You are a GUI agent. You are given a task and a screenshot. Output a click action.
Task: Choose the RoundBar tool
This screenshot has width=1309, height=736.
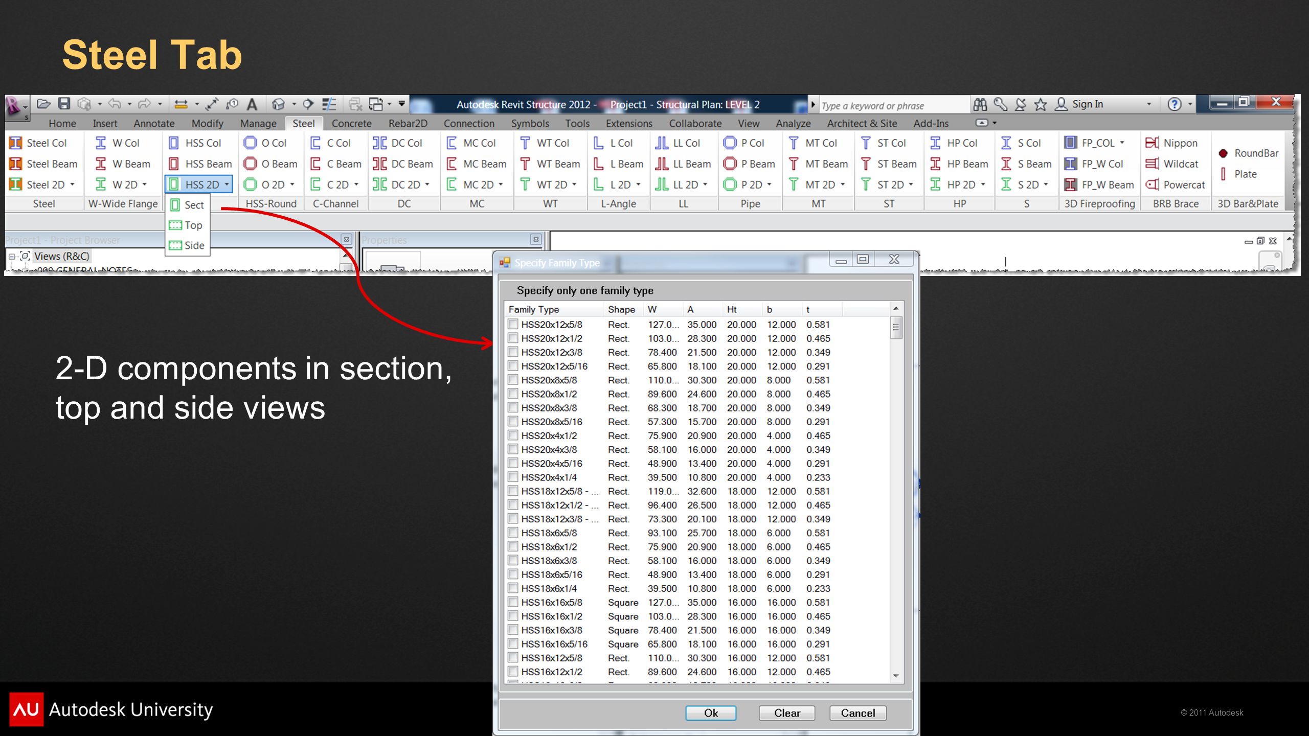(1249, 153)
